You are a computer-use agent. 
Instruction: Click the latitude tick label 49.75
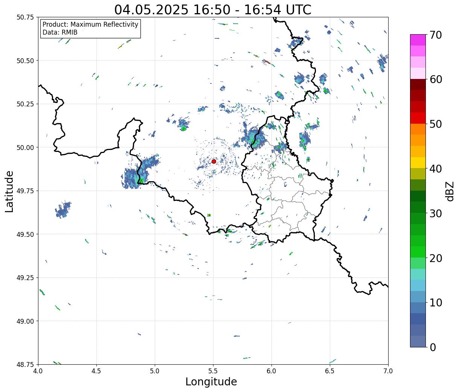(x=26, y=191)
